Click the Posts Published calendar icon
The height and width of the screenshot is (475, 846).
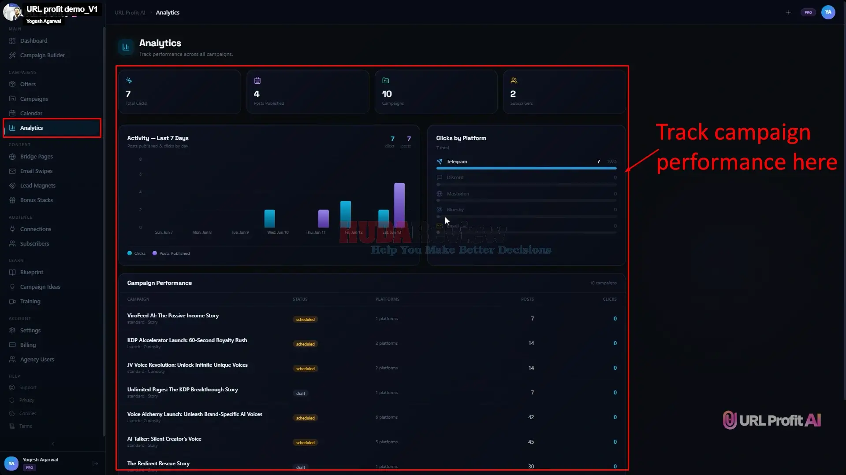pos(257,81)
